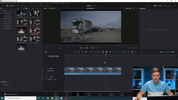The image size is (178, 100).
Task: Disable the Video 1 track
Action: (53, 71)
